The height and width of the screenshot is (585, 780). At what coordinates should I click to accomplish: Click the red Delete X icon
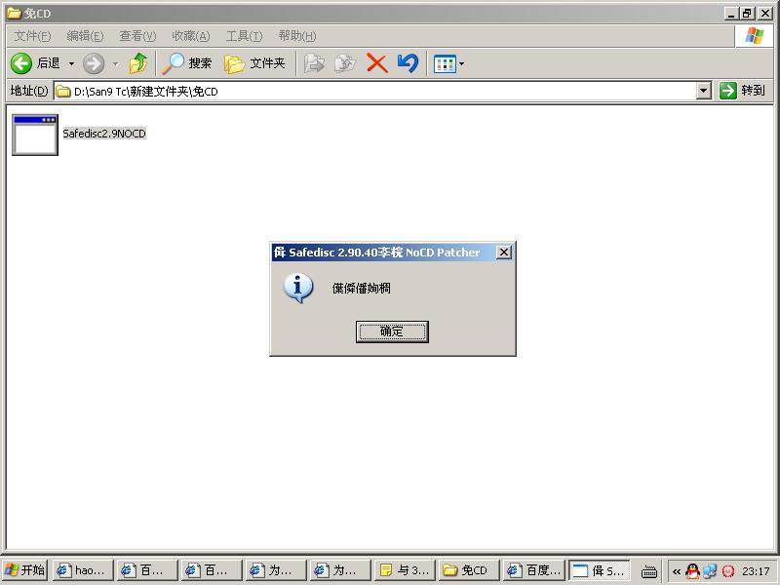(x=377, y=63)
